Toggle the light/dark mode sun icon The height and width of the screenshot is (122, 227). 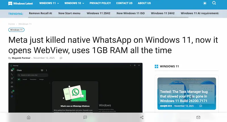[x=205, y=3]
